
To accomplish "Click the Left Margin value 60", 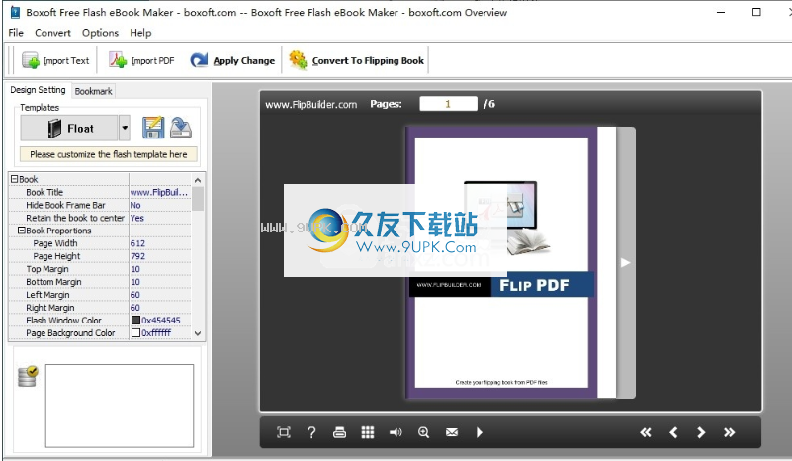I will [134, 294].
